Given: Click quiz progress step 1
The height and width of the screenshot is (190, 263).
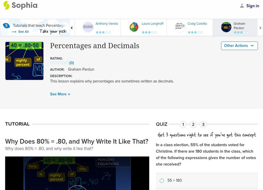Looking at the screenshot, I should click(x=183, y=125).
